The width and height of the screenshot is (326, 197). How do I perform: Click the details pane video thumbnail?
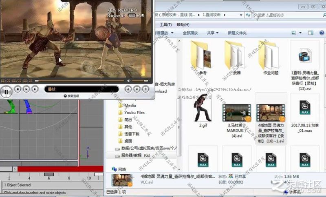pos(122,180)
